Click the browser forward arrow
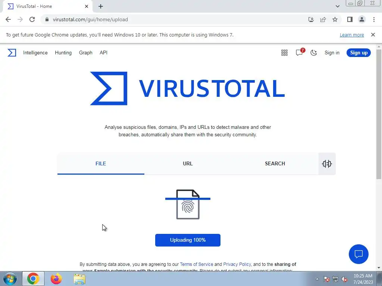382x286 pixels. 20,19
